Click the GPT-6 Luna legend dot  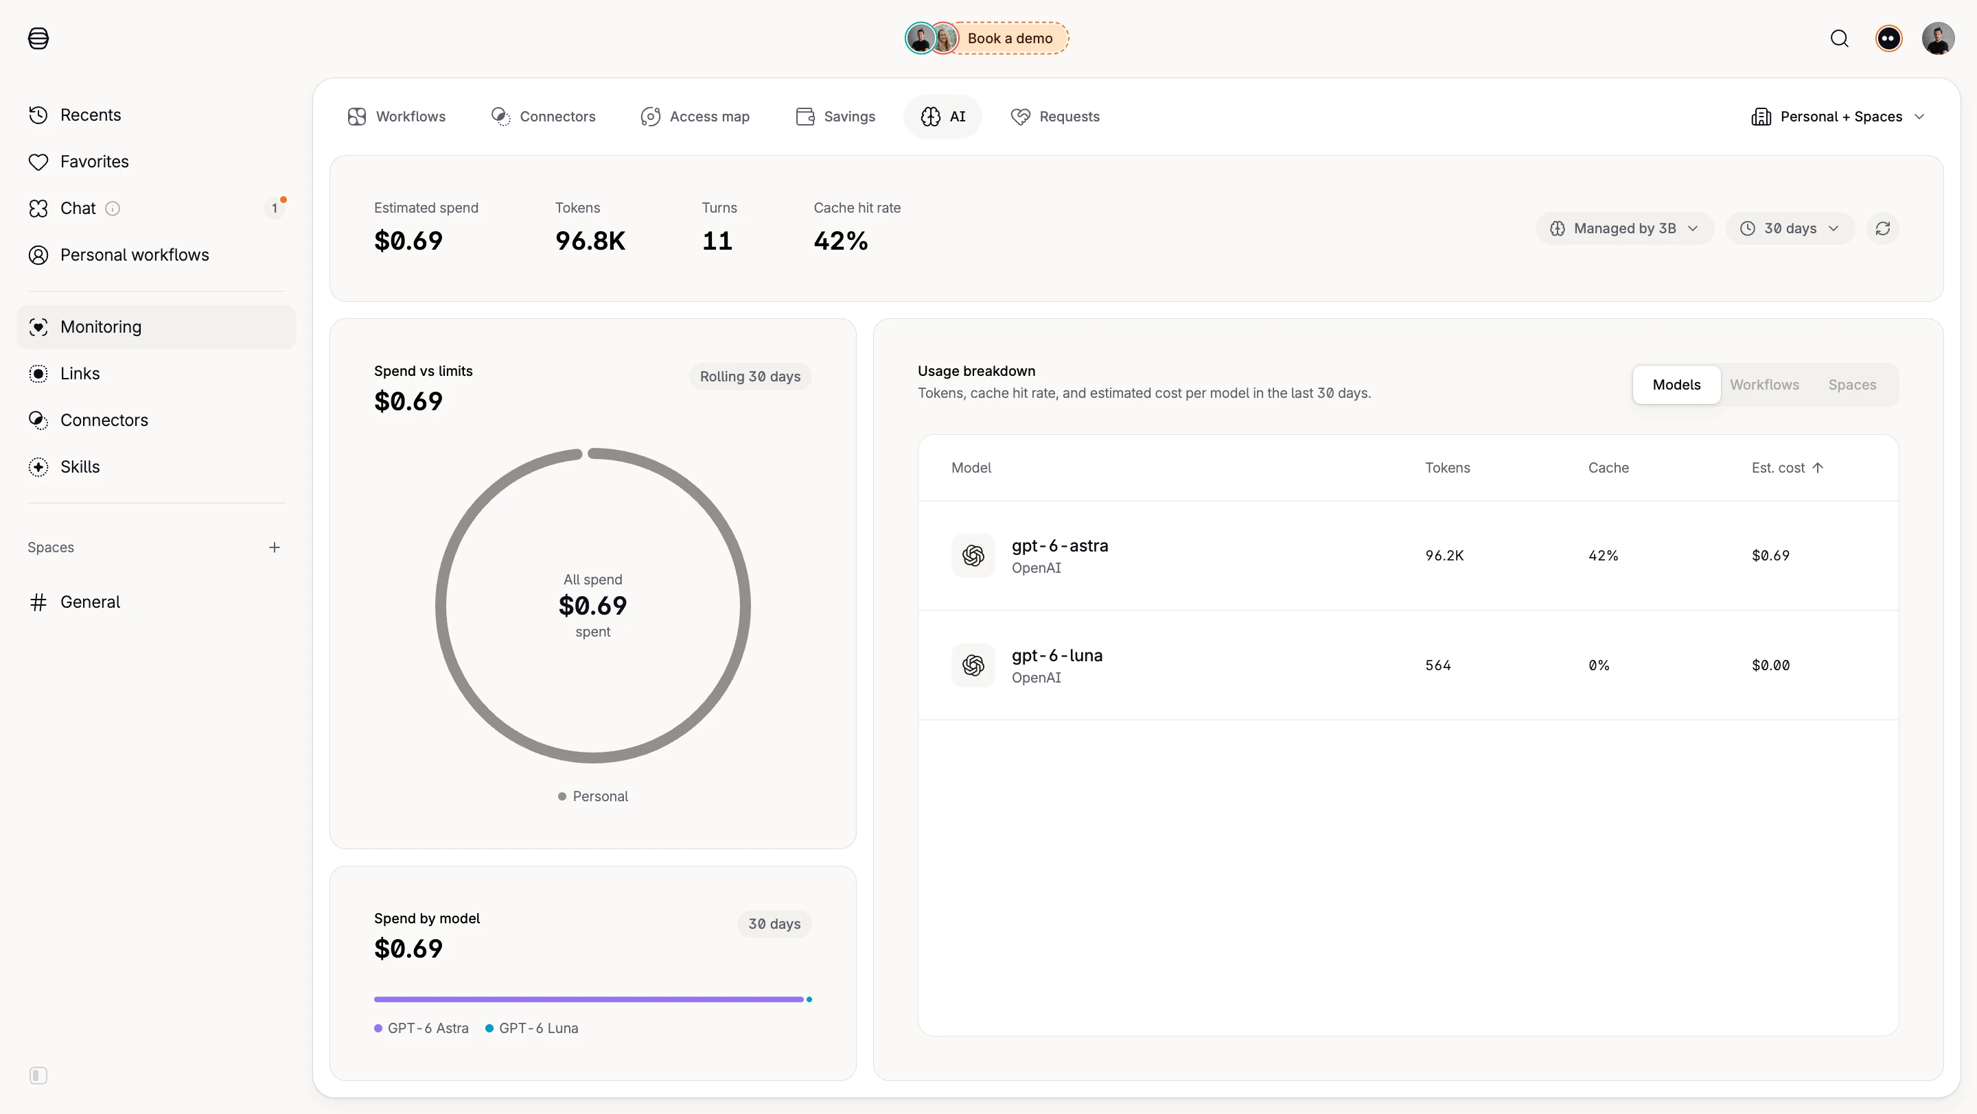click(489, 1029)
